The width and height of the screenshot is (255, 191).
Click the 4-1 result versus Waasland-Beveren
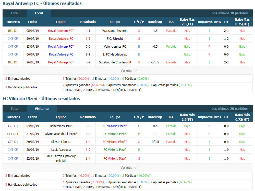(88, 31)
